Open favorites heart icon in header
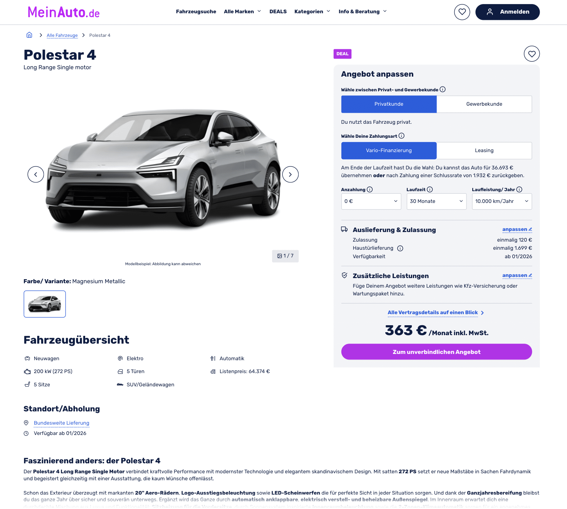This screenshot has width=567, height=509. pos(462,12)
